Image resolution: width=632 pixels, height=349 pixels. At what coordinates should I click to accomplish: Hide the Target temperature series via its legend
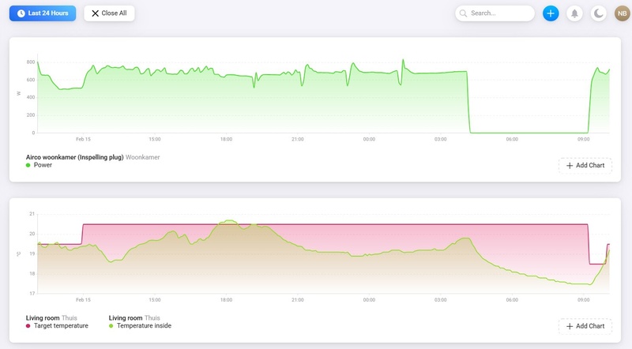pos(61,325)
